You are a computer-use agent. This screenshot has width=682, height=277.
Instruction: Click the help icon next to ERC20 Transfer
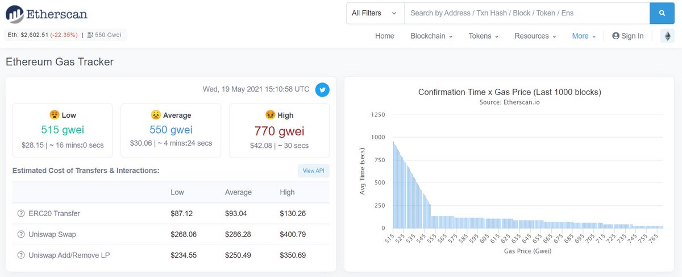[x=21, y=214]
